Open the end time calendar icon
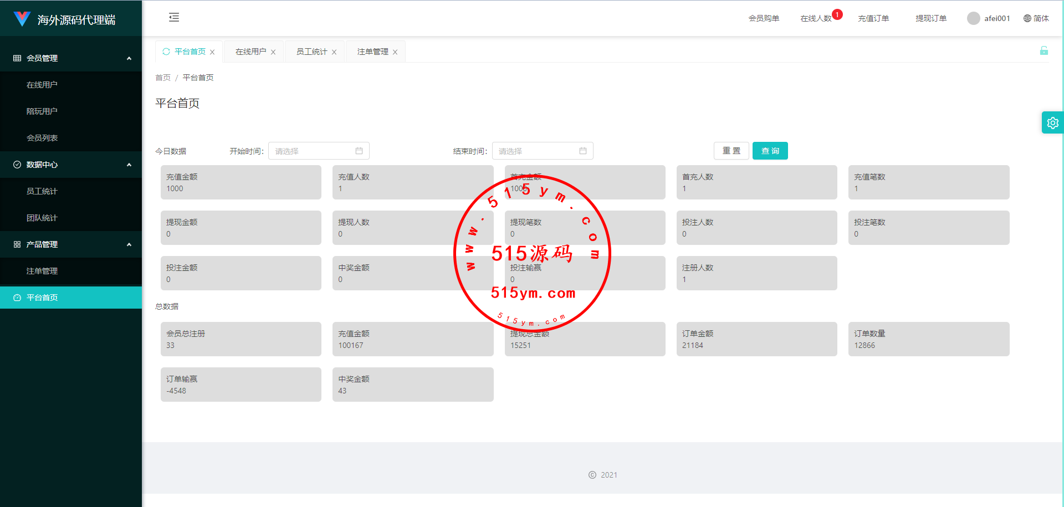Viewport: 1064px width, 507px height. [x=583, y=151]
